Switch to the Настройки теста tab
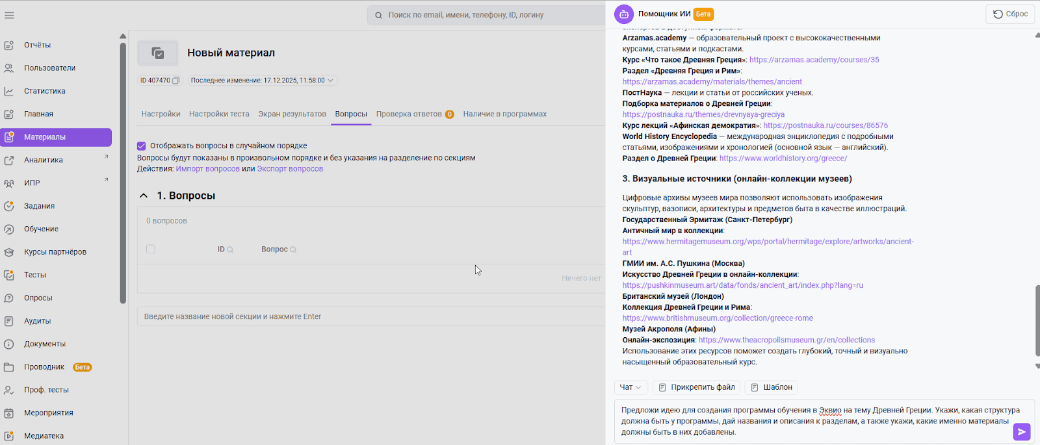1040x445 pixels. (x=219, y=114)
